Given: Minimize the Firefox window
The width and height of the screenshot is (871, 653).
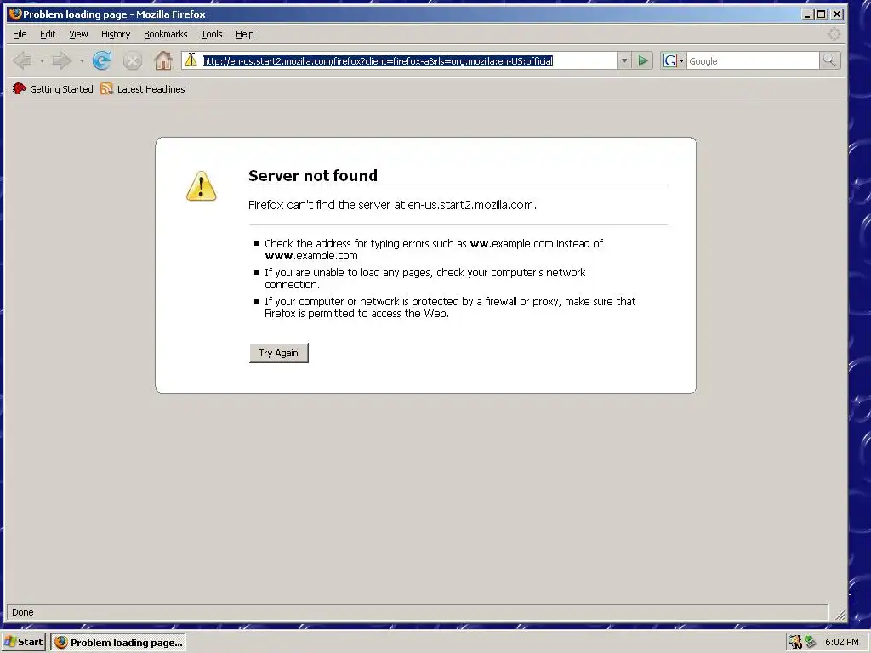Looking at the screenshot, I should [x=808, y=14].
